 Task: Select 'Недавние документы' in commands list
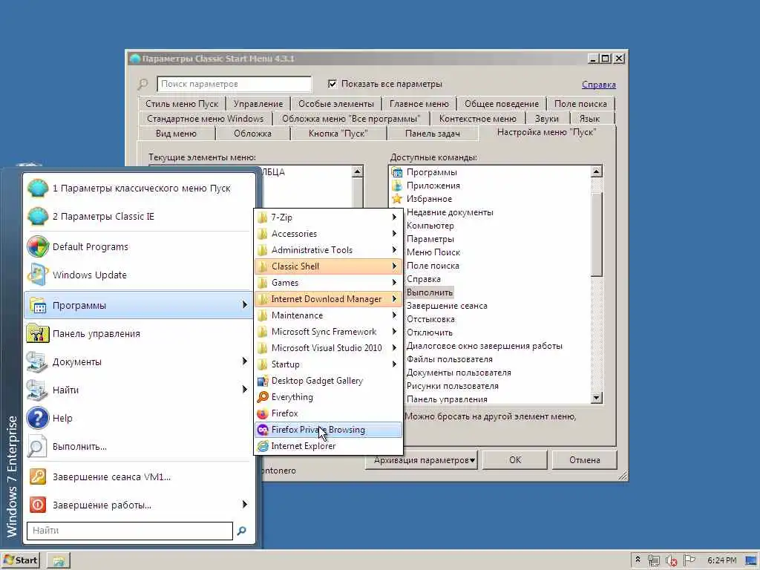tap(450, 212)
